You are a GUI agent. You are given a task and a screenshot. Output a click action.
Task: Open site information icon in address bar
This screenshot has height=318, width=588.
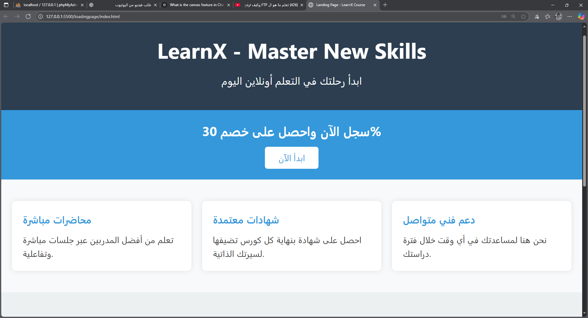pyautogui.click(x=40, y=17)
